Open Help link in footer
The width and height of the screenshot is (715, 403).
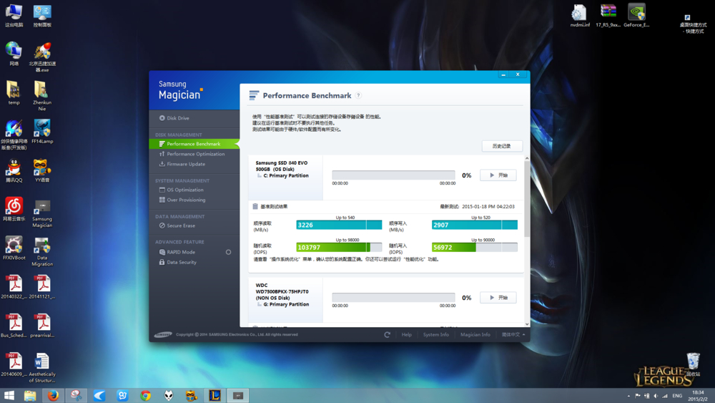(406, 334)
